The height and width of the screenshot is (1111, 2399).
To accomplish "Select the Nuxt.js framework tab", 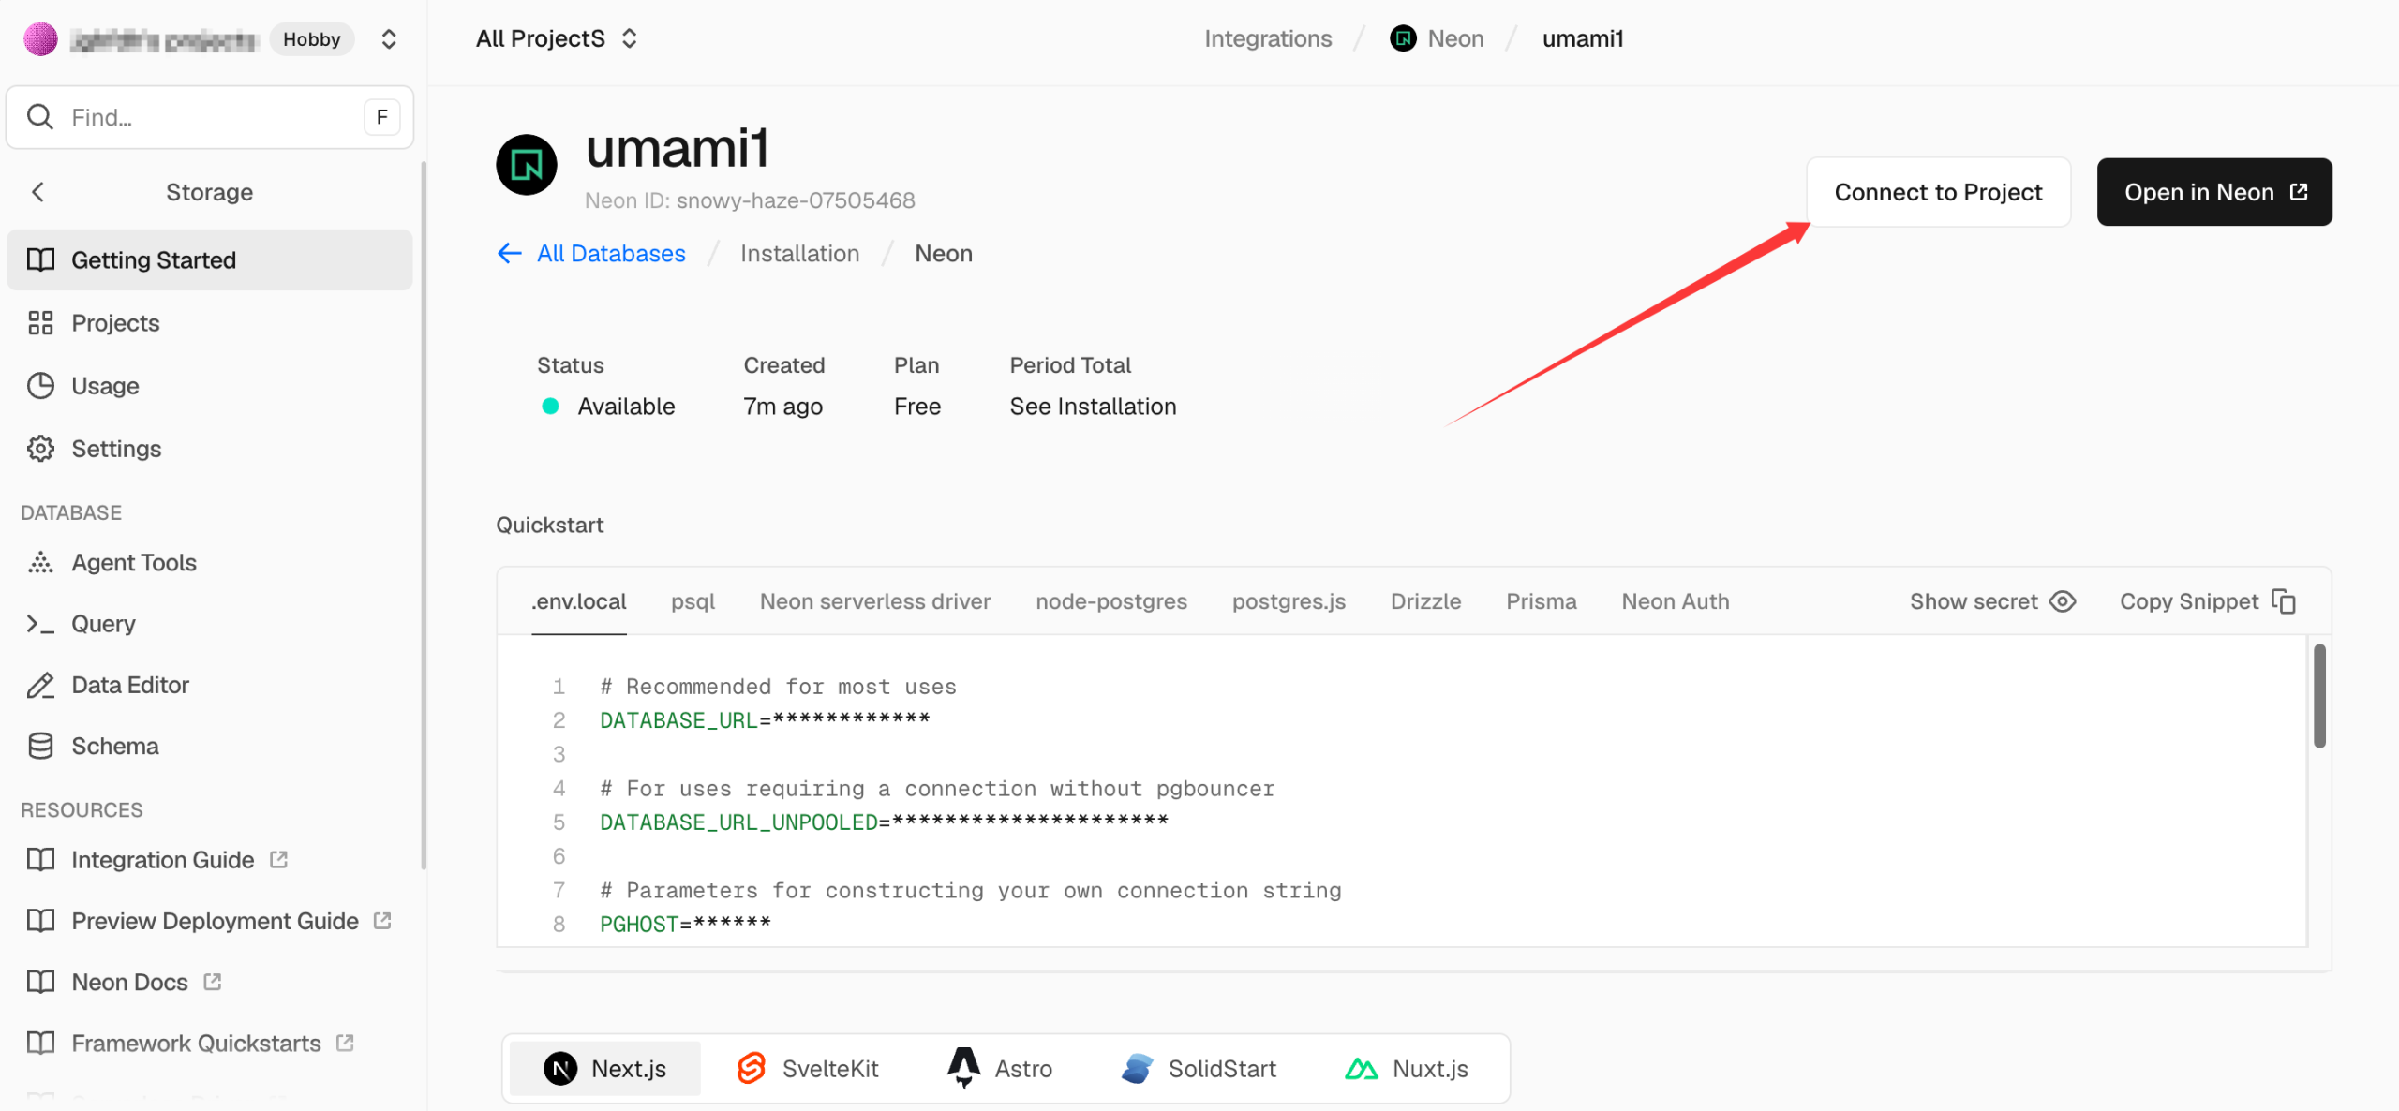I will click(1407, 1069).
